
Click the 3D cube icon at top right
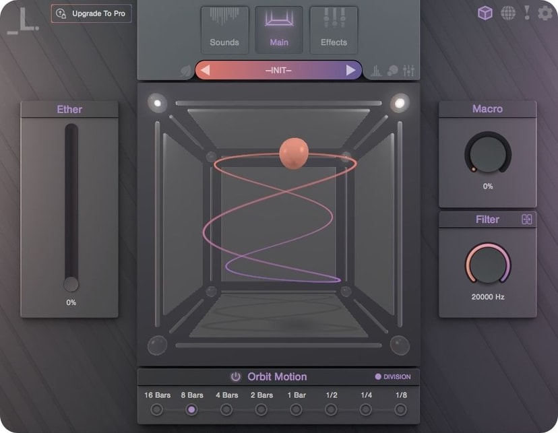(x=485, y=13)
